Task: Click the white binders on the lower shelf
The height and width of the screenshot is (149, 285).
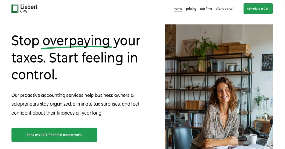Action: 199,120
